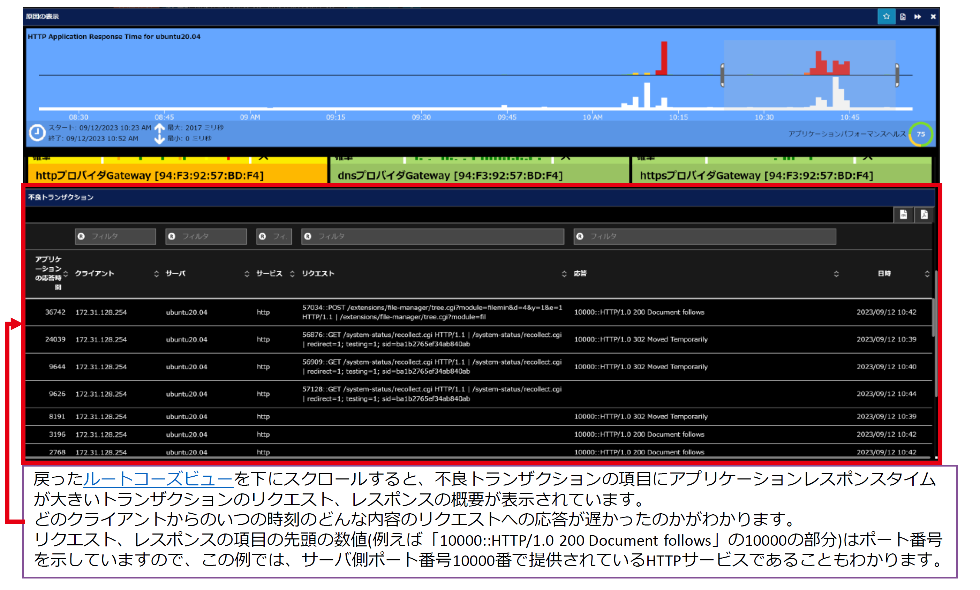Image resolution: width=980 pixels, height=590 pixels.
Task: Click the star favorite icon in title bar
Action: 886,17
